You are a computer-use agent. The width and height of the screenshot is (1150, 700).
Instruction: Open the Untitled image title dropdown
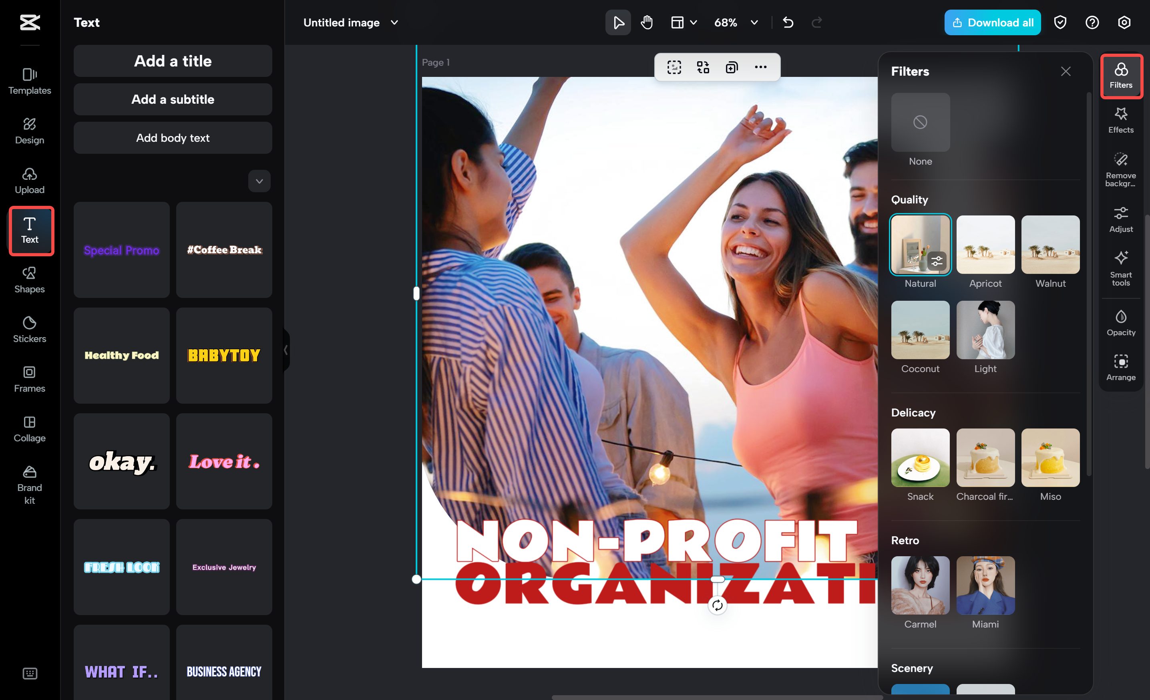[394, 22]
